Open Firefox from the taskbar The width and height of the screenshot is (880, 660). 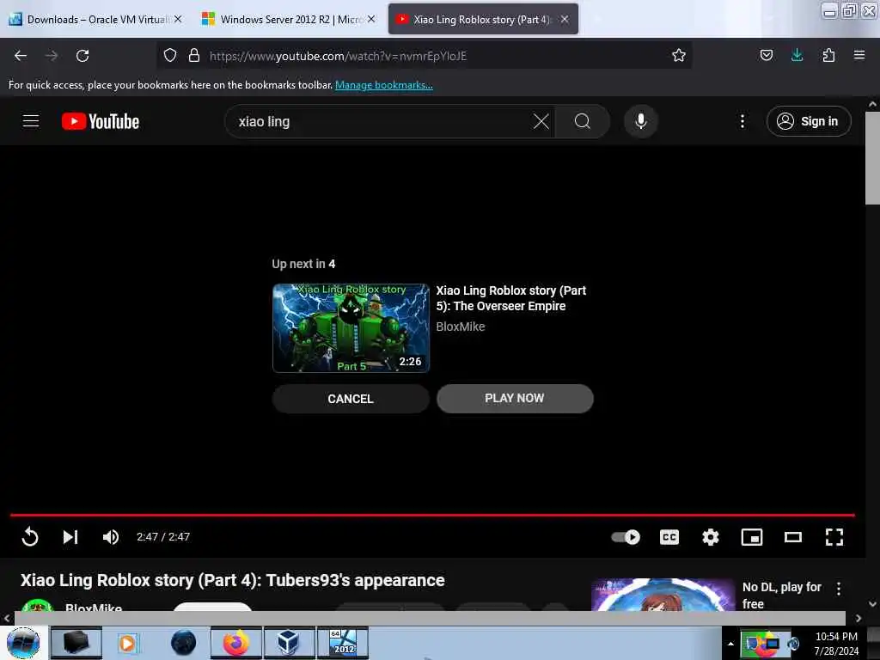[x=235, y=643]
